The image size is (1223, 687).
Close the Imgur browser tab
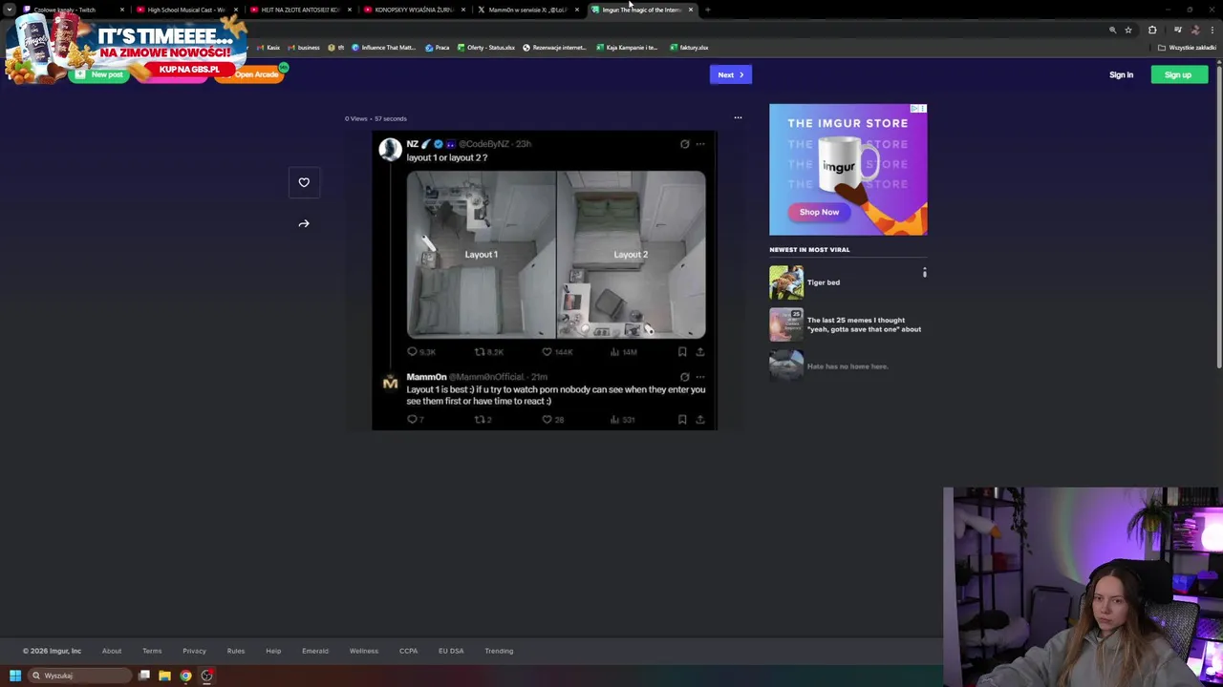click(691, 10)
